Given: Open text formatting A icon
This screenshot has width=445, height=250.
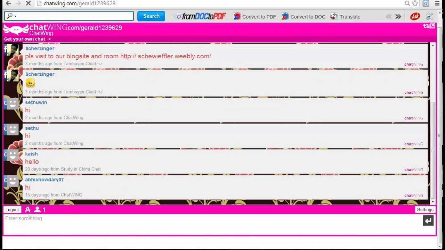Looking at the screenshot, I should point(27,210).
